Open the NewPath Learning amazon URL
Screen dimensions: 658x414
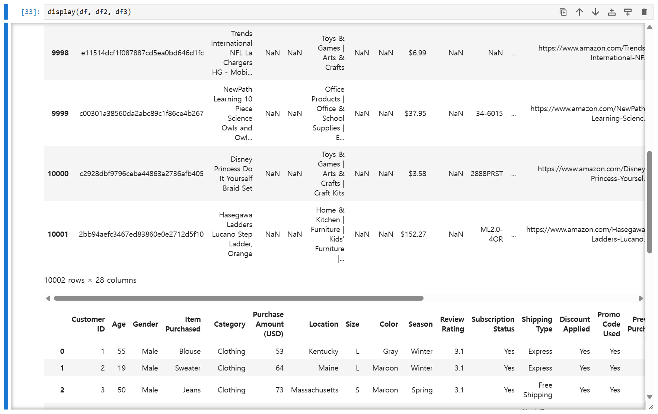(588, 113)
